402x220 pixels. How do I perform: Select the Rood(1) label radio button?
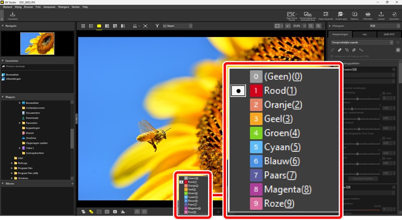pyautogui.click(x=238, y=91)
